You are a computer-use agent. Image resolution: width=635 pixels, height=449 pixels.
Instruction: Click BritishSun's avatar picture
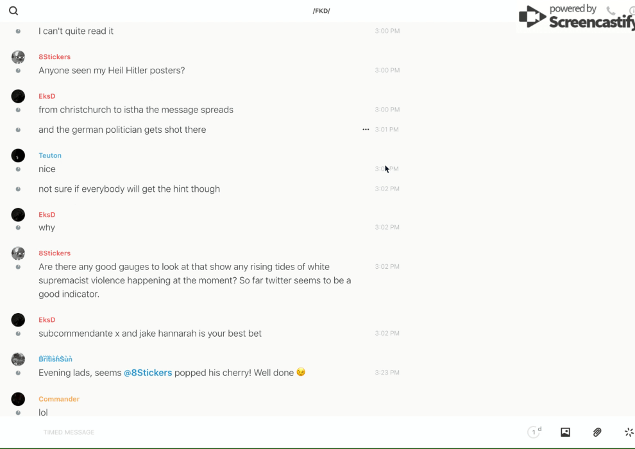pos(18,359)
